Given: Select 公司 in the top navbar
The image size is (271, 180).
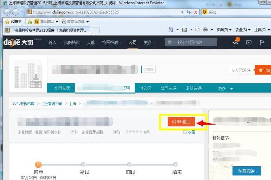Looking at the screenshot, I should point(132,42).
